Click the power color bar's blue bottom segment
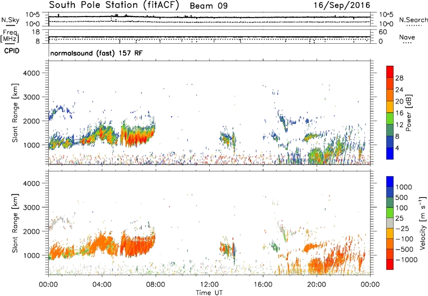Screen dimensions: 428x296 [x=390, y=153]
